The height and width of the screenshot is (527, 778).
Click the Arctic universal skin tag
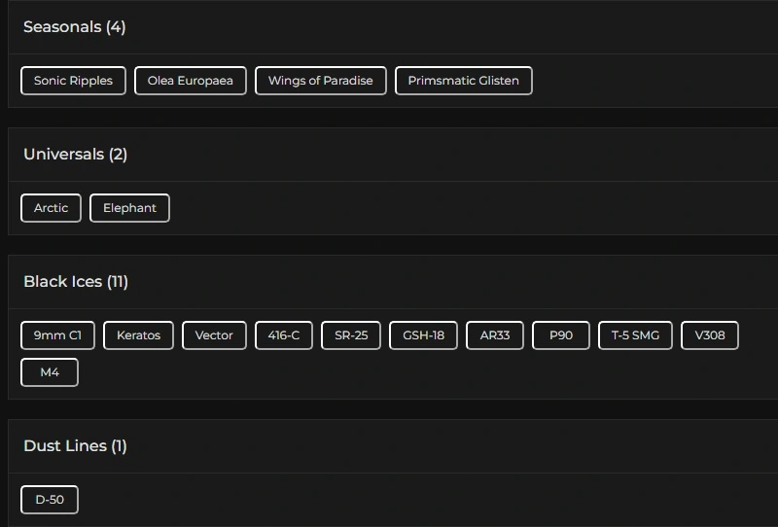51,208
